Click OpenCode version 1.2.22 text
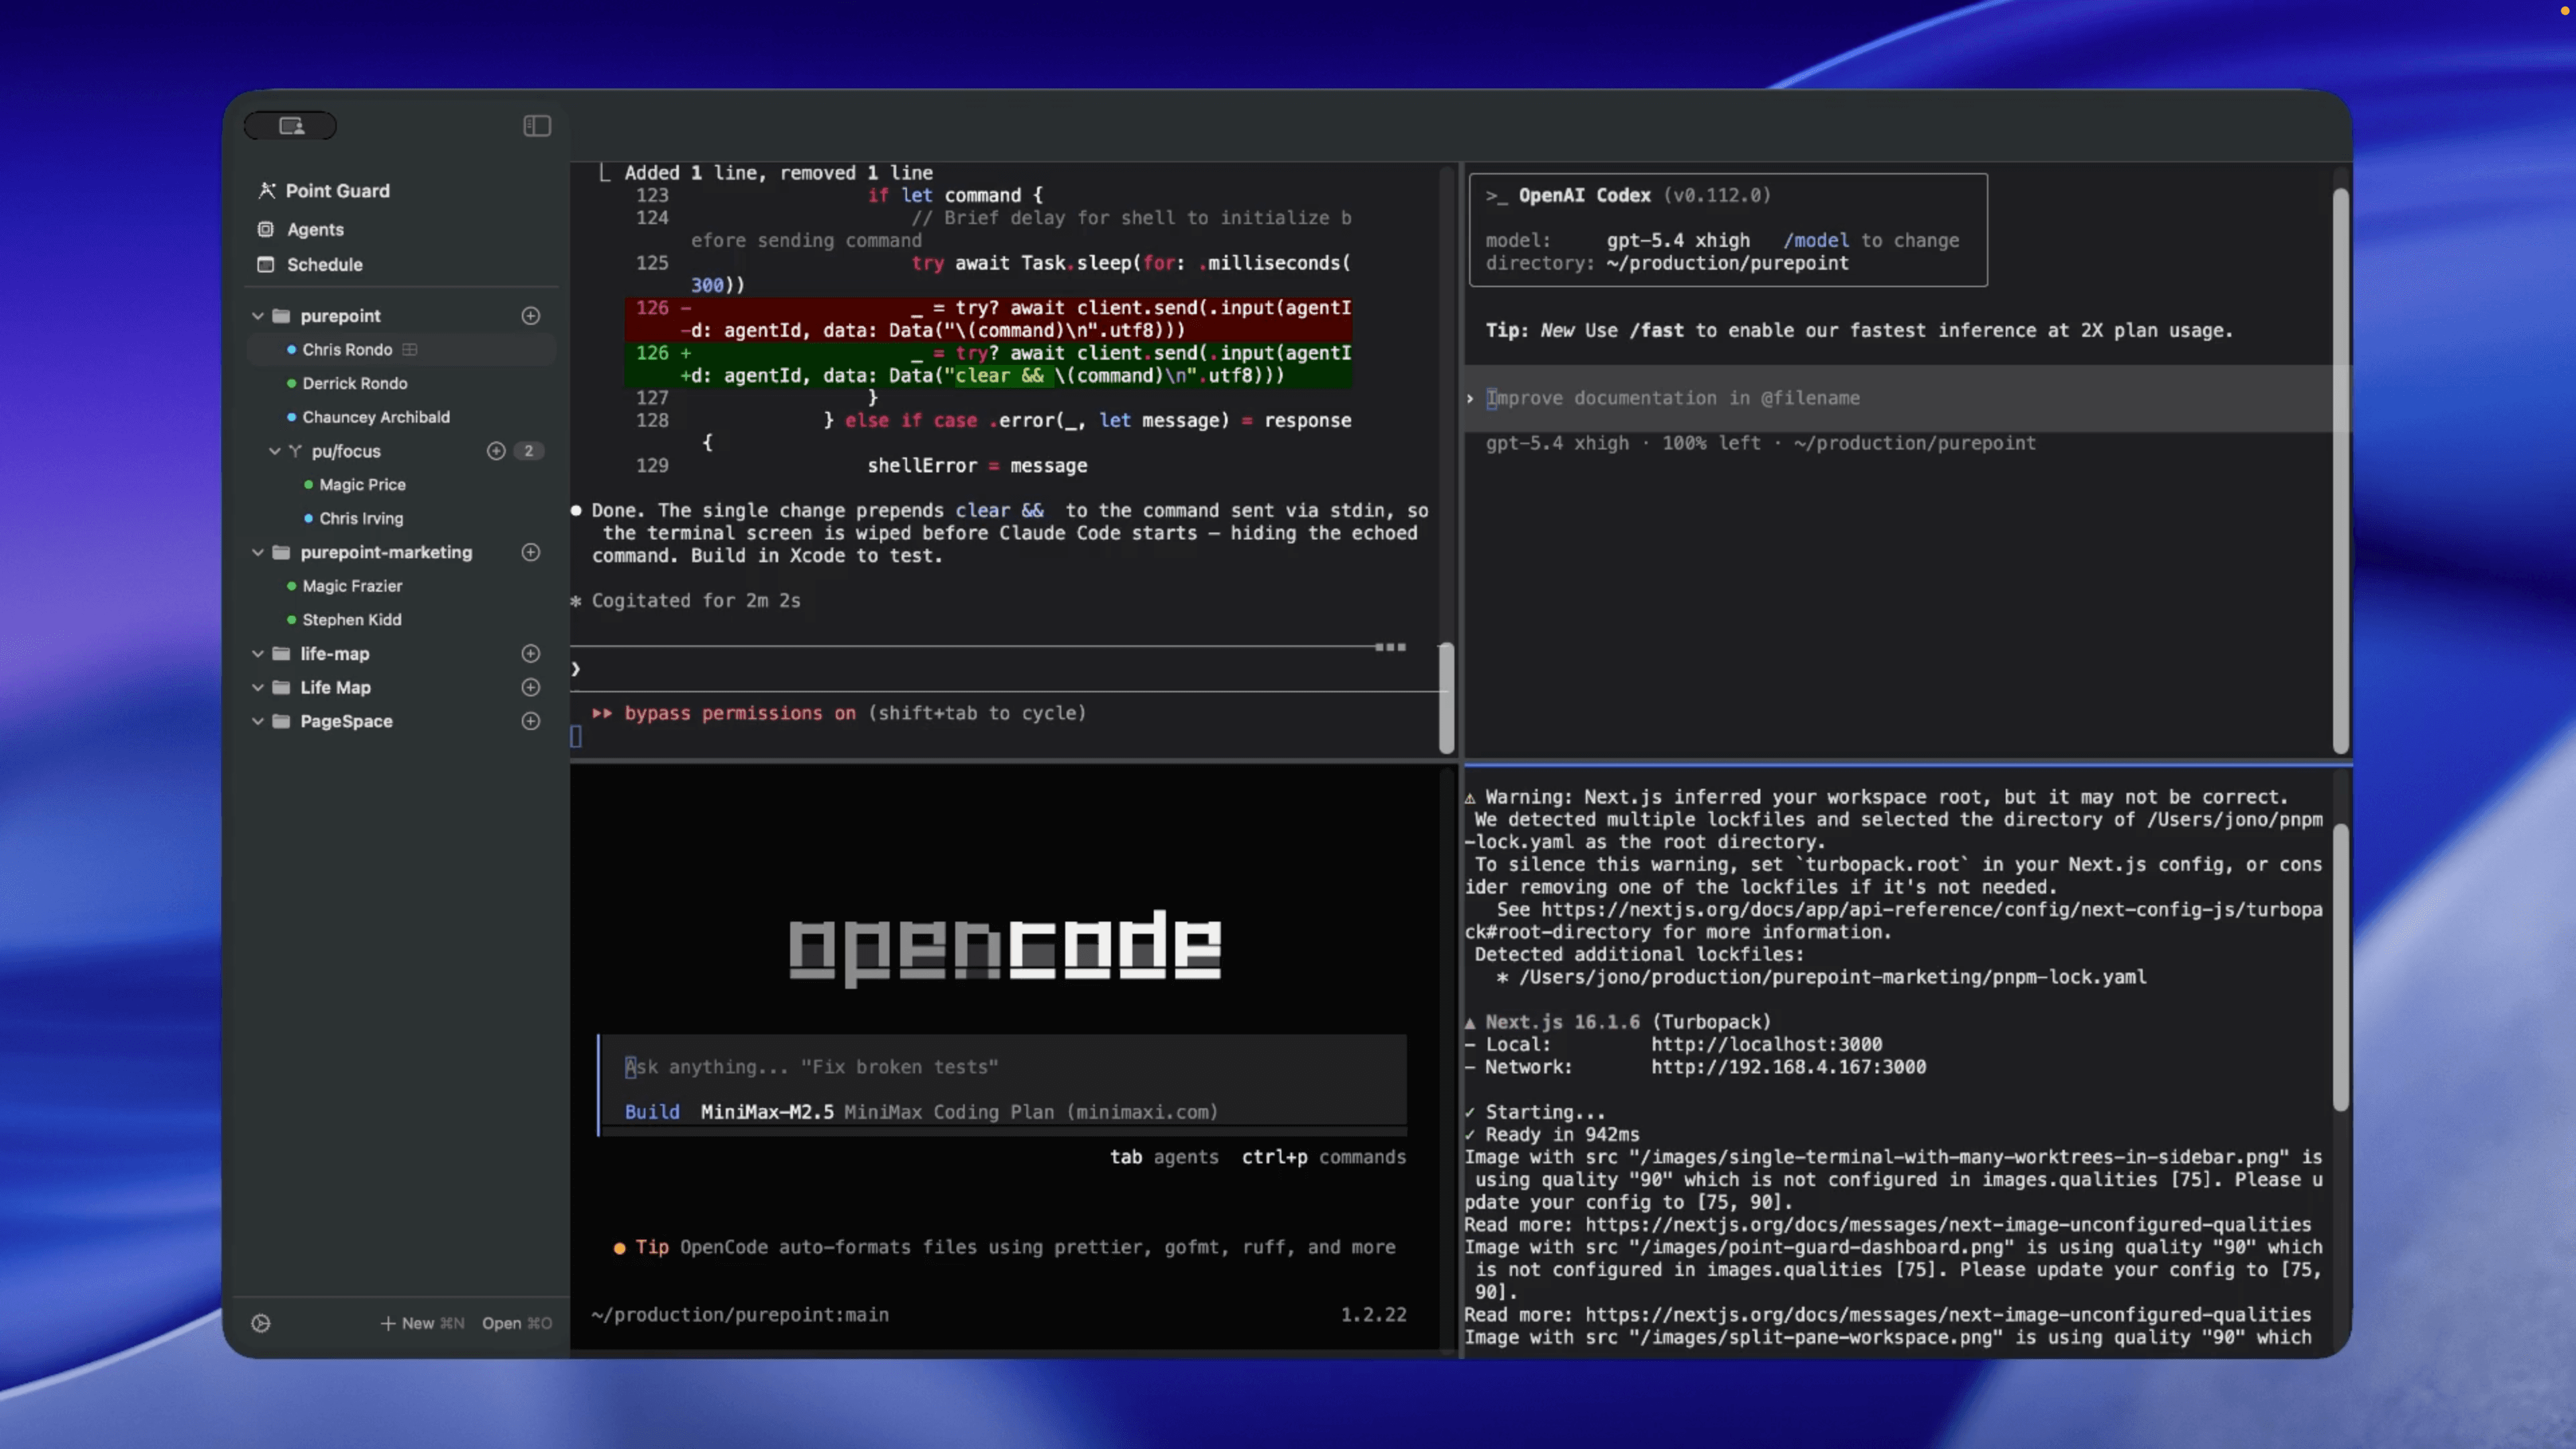 pyautogui.click(x=1373, y=1314)
